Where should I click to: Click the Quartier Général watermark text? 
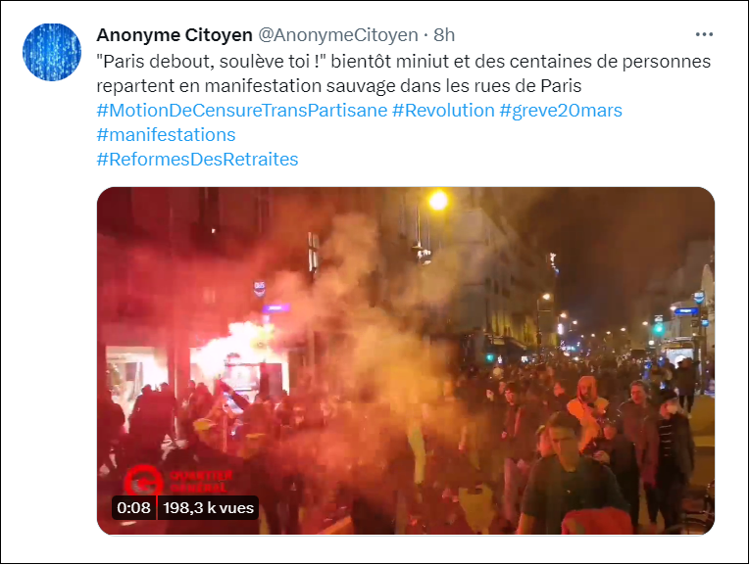pyautogui.click(x=201, y=482)
